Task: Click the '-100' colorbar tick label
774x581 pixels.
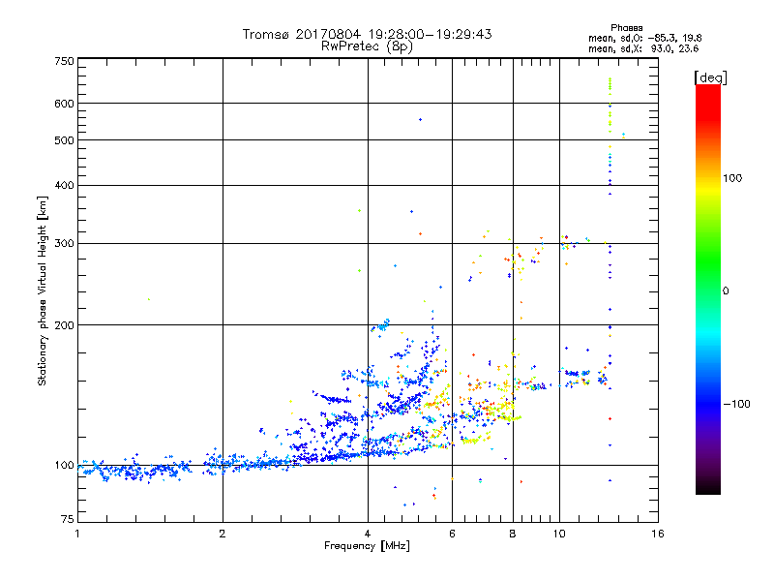Action: tap(736, 404)
